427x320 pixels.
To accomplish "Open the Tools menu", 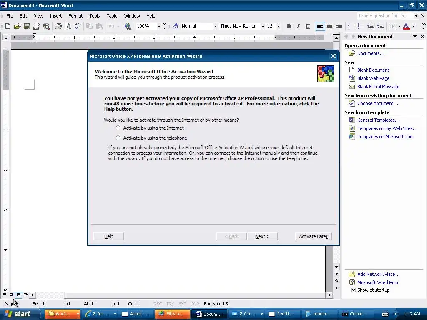I will [x=95, y=16].
